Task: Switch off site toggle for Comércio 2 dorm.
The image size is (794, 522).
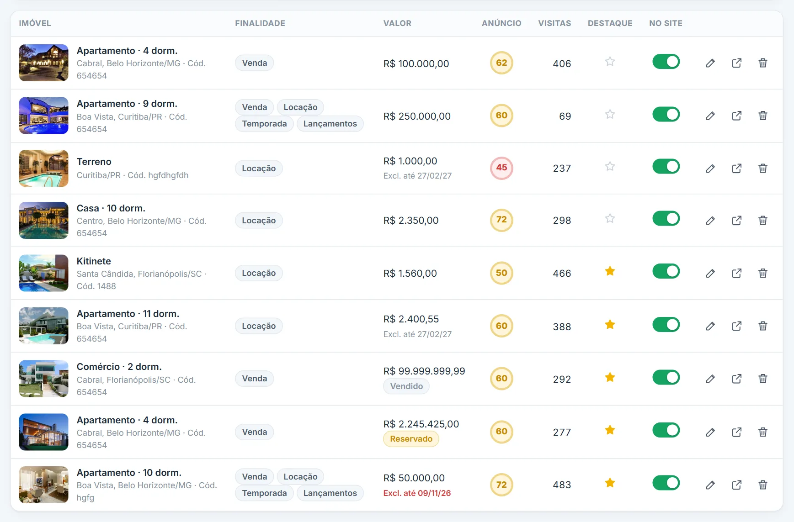Action: [x=666, y=377]
